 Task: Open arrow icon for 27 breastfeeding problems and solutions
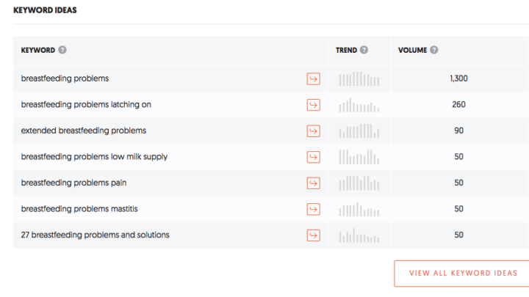(x=314, y=235)
